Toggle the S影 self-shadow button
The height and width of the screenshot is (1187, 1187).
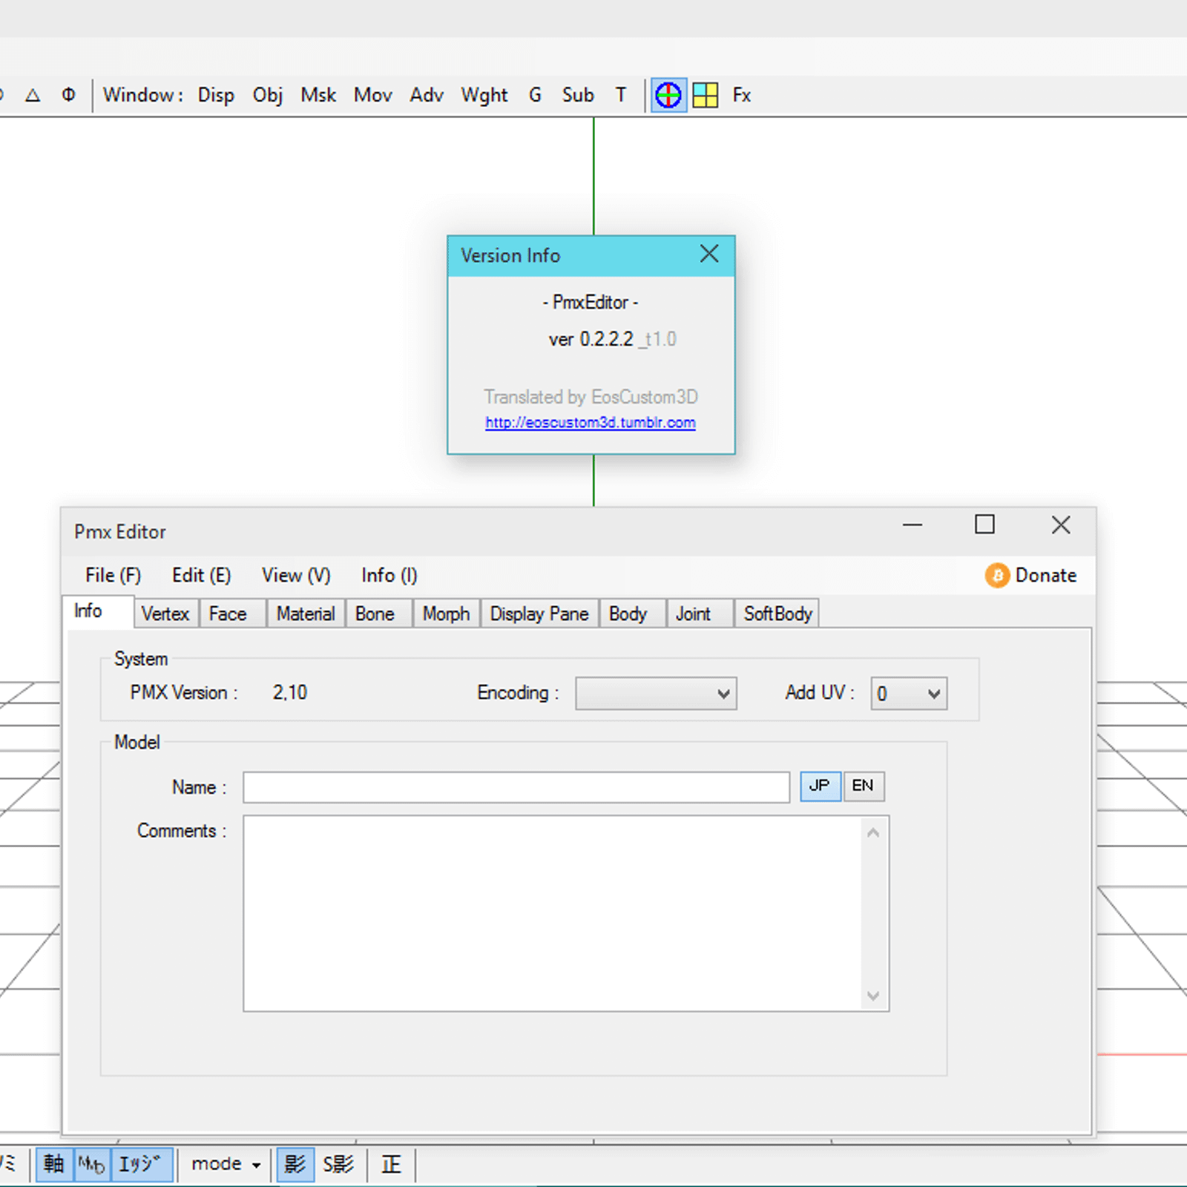pos(338,1164)
